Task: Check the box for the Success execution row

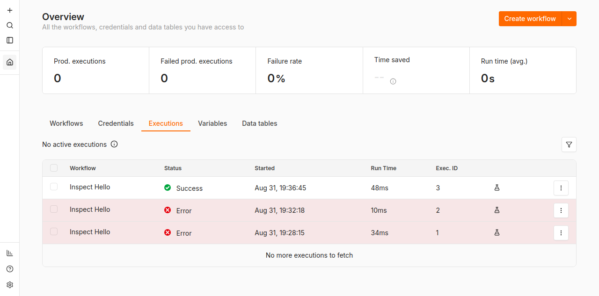Action: (x=54, y=187)
